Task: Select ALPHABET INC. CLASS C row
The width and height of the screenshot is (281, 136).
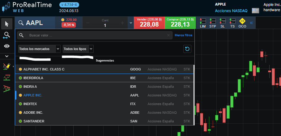Action: tap(104, 69)
